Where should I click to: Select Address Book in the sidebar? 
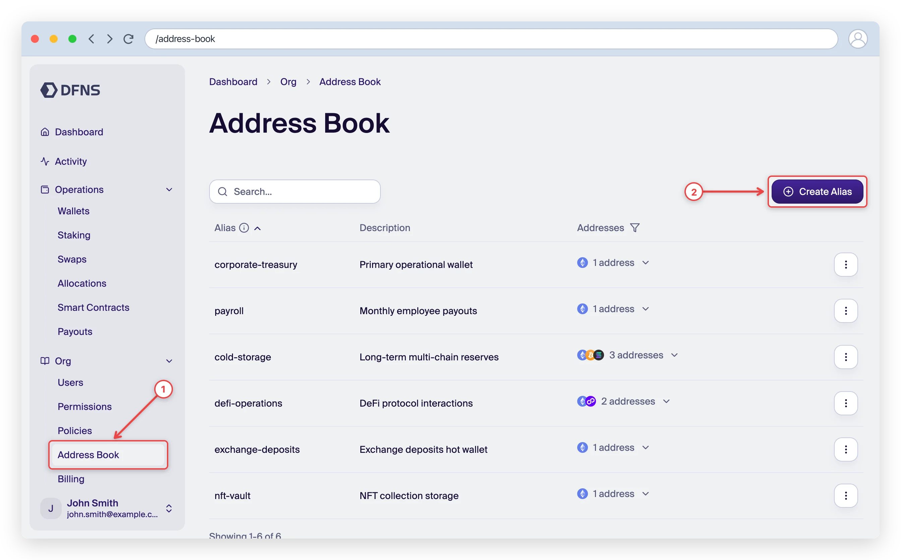coord(108,455)
